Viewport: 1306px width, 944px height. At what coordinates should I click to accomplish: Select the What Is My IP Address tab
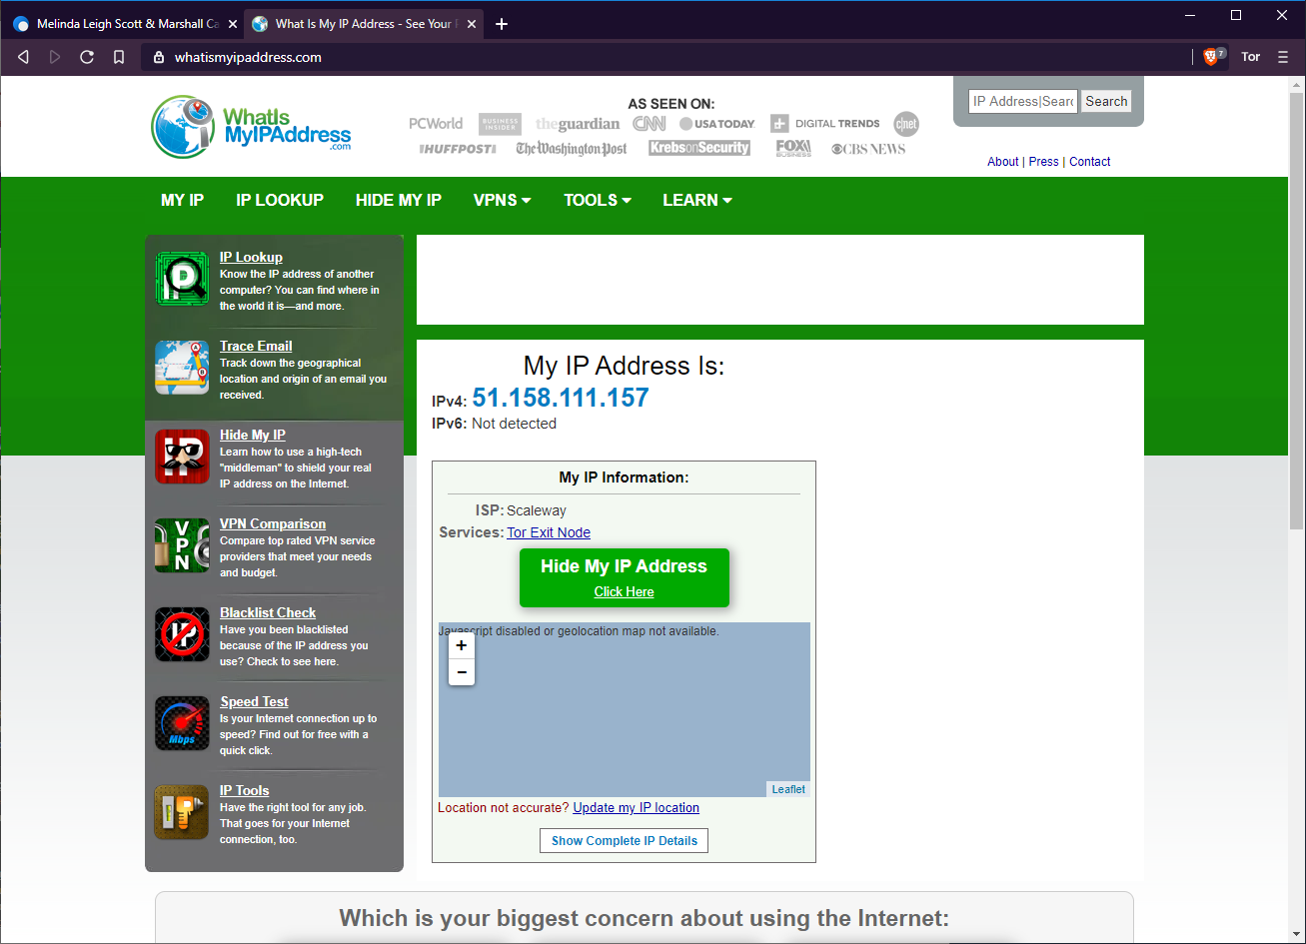362,24
